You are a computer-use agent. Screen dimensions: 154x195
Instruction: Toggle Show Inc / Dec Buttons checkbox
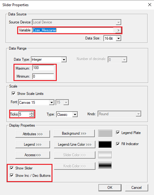[x=12, y=175]
